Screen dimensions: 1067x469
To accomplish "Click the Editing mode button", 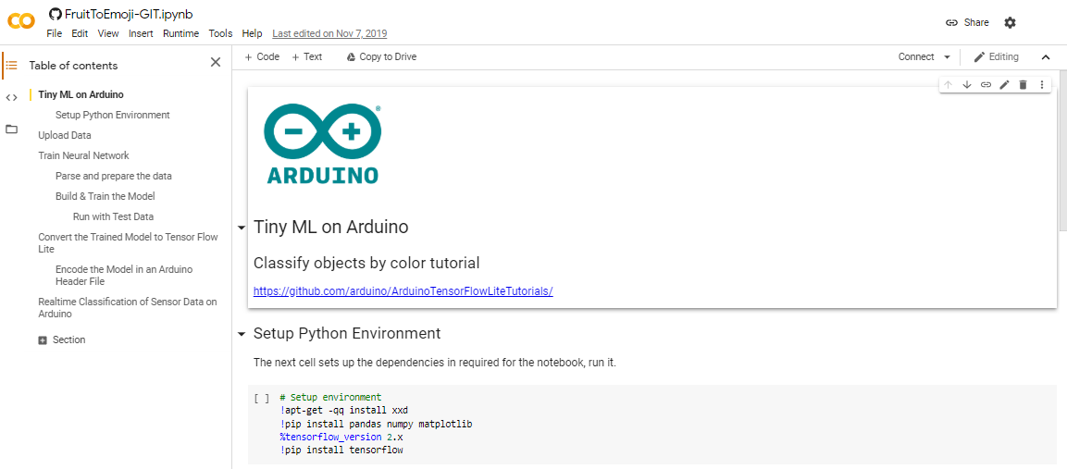I will [997, 57].
